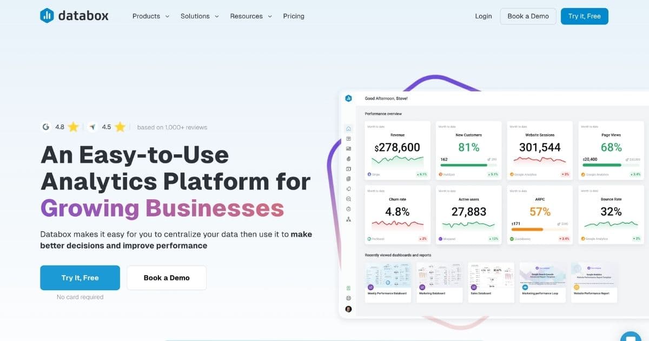Viewport: 649px width, 341px height.
Task: Open the Pricing page from navigation
Action: click(x=294, y=16)
